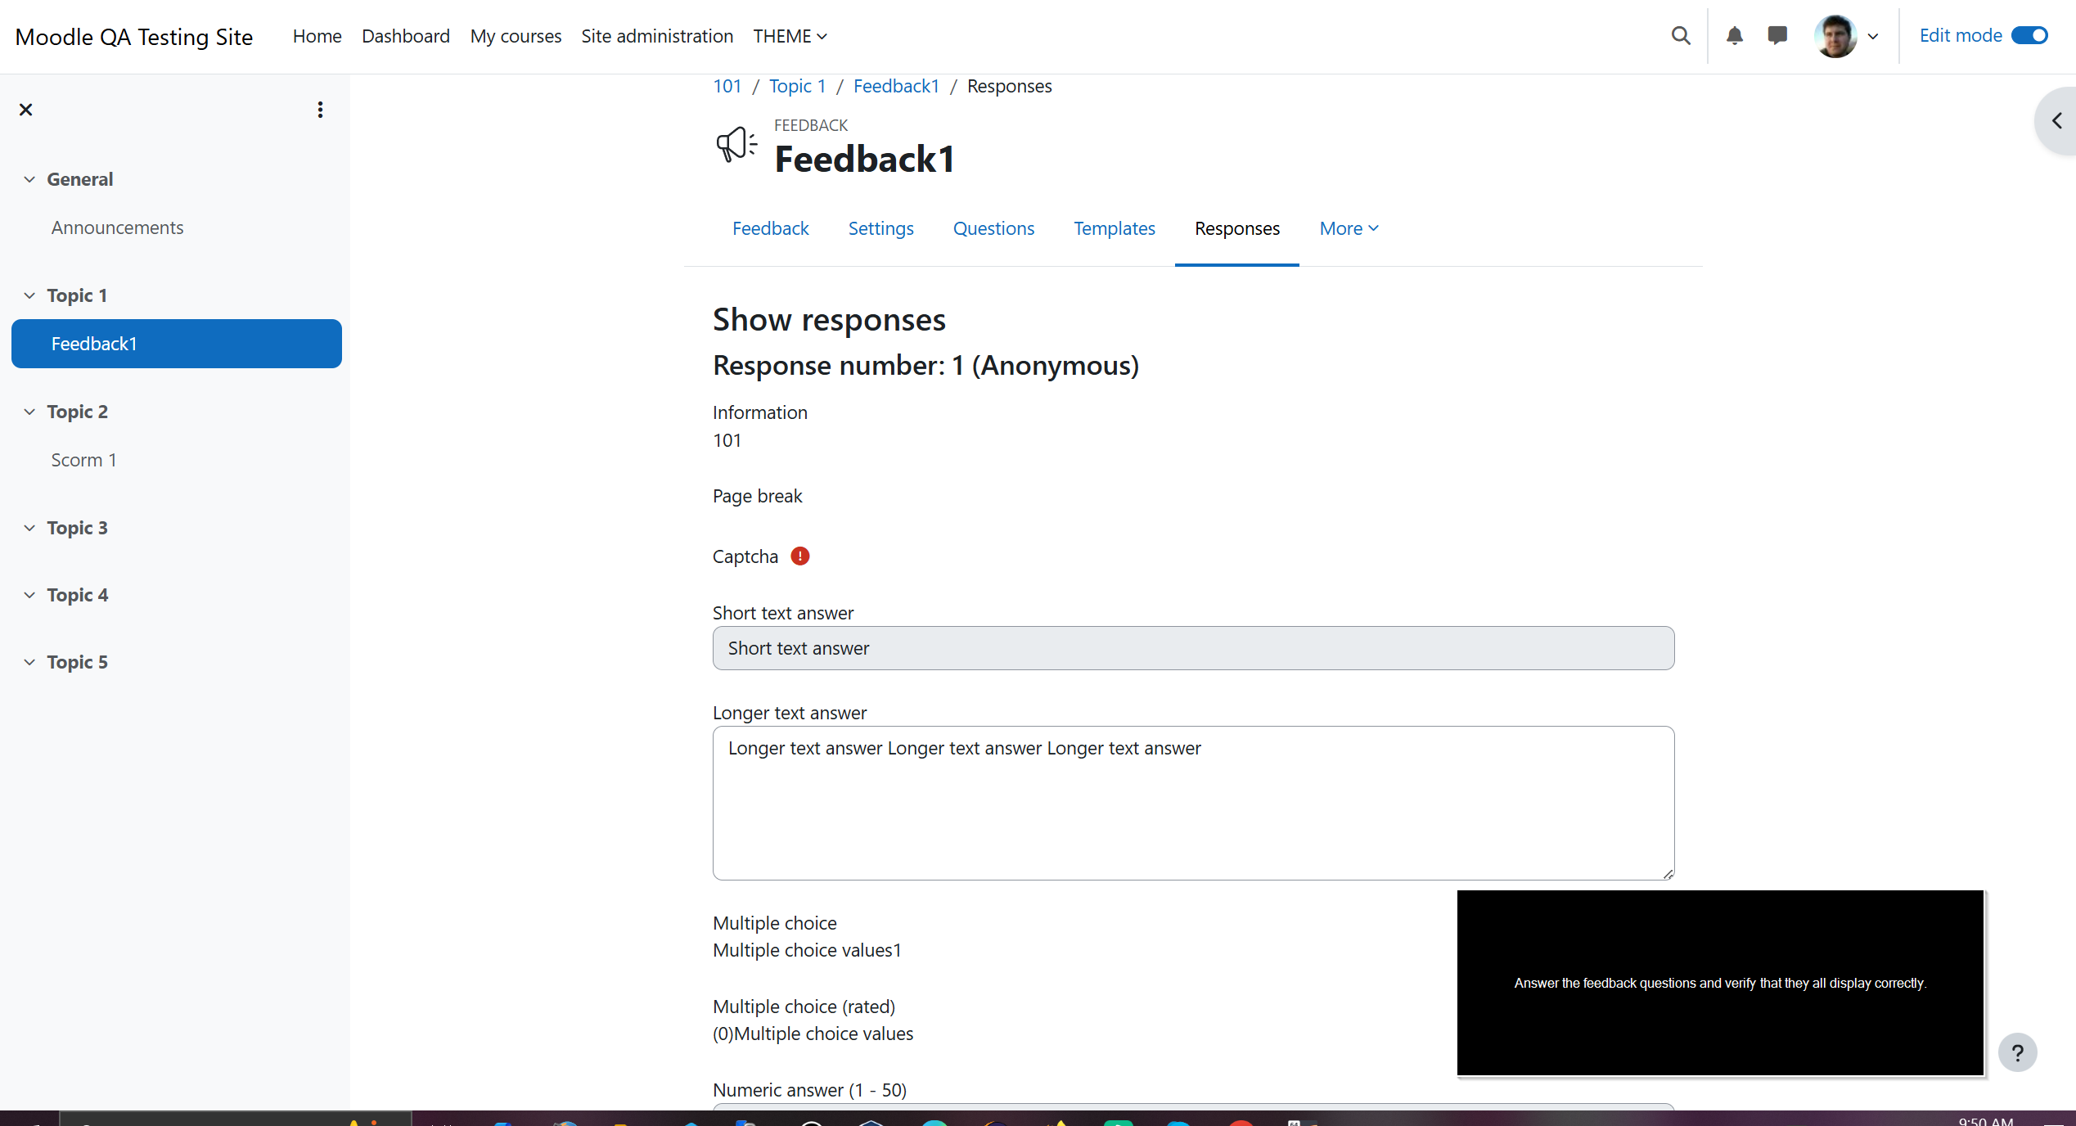Screen dimensions: 2076x1126
Task: Collapse the Topic 4 section chevron
Action: tap(29, 595)
